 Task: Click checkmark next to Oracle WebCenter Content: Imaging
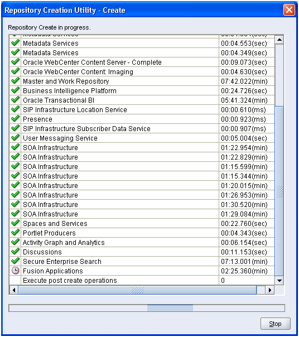coord(15,71)
